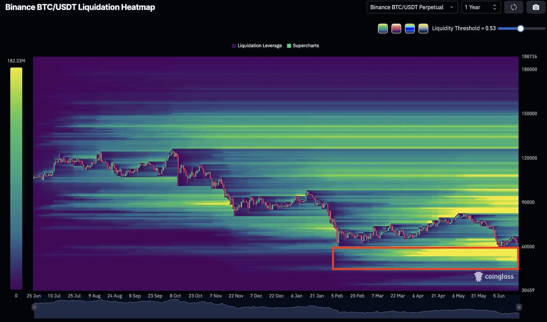Click the 5 Jun date axis label
Screen dimensions: 547x322
499,296
